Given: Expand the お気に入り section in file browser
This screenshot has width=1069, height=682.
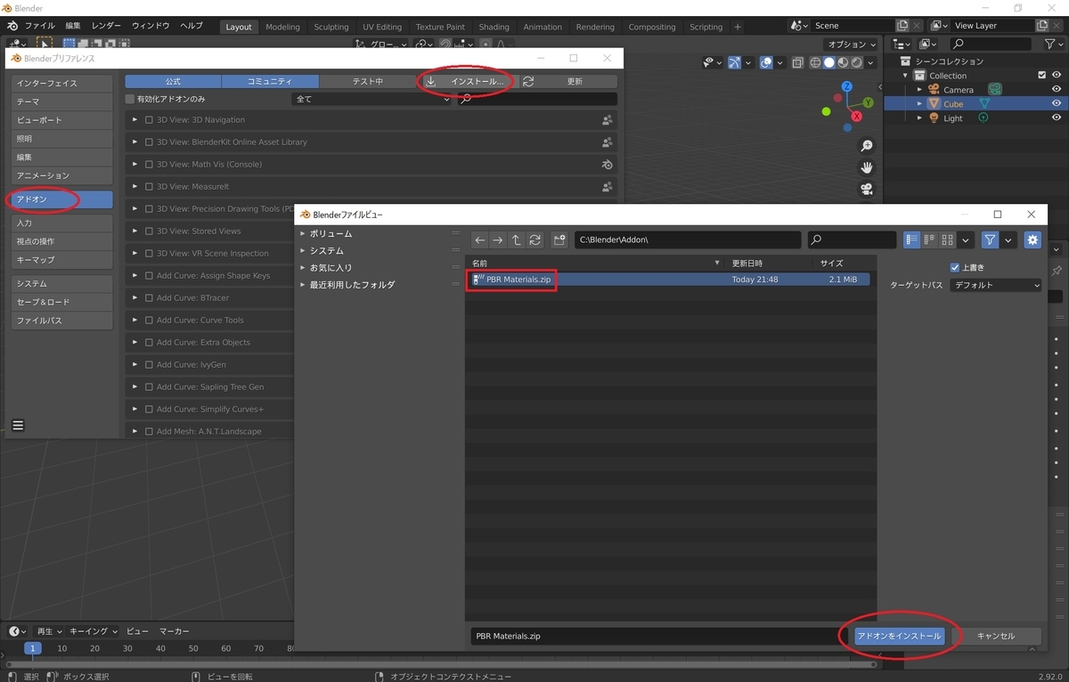Looking at the screenshot, I should pos(303,267).
